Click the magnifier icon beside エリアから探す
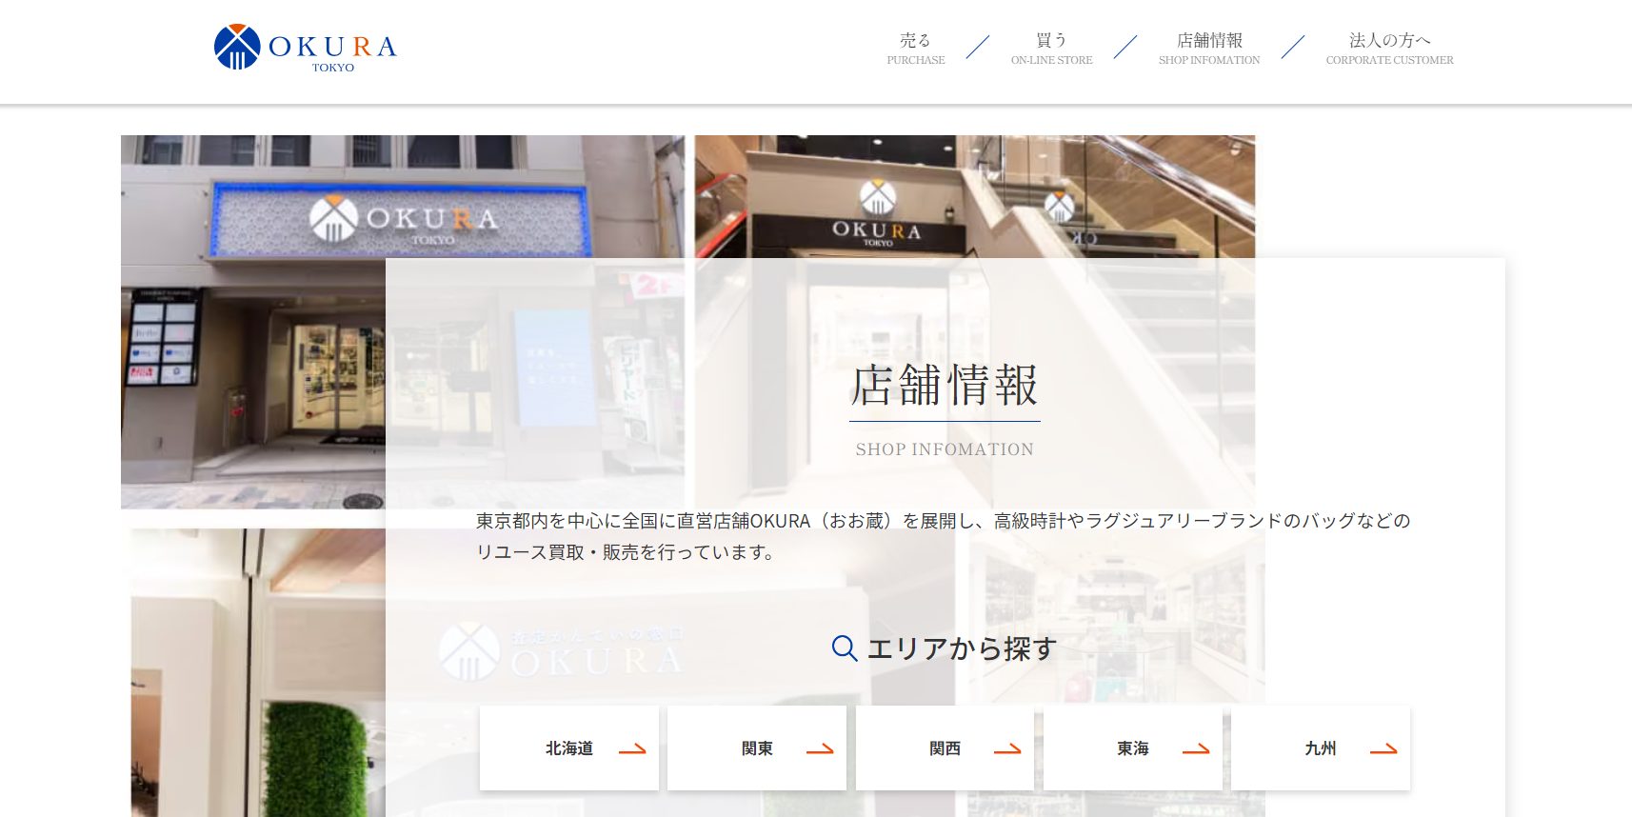 (844, 648)
